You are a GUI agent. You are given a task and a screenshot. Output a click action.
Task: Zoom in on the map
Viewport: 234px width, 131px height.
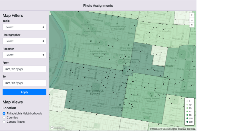(x=192, y=15)
